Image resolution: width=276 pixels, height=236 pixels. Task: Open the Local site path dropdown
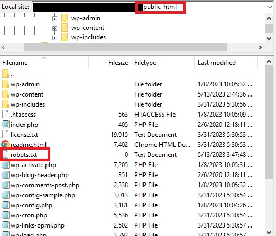269,7
